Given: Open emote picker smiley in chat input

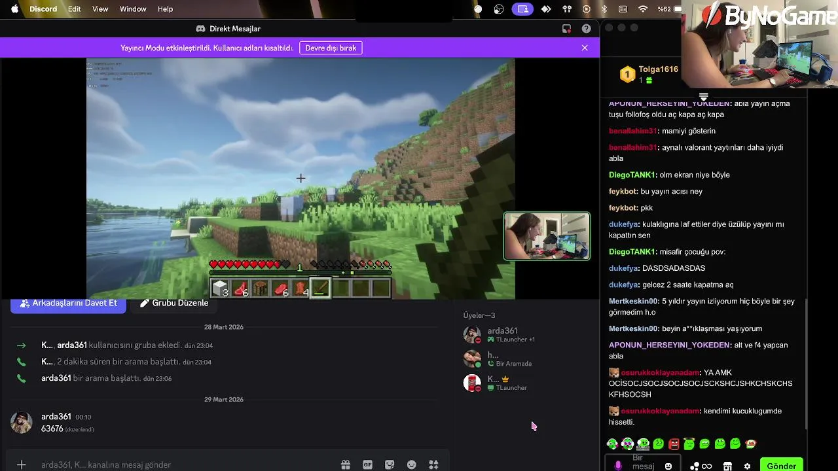Looking at the screenshot, I should tap(668, 466).
